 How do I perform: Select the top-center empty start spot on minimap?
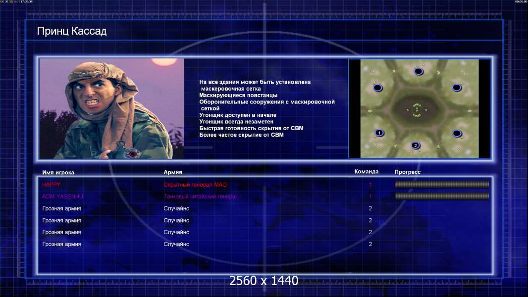[418, 71]
